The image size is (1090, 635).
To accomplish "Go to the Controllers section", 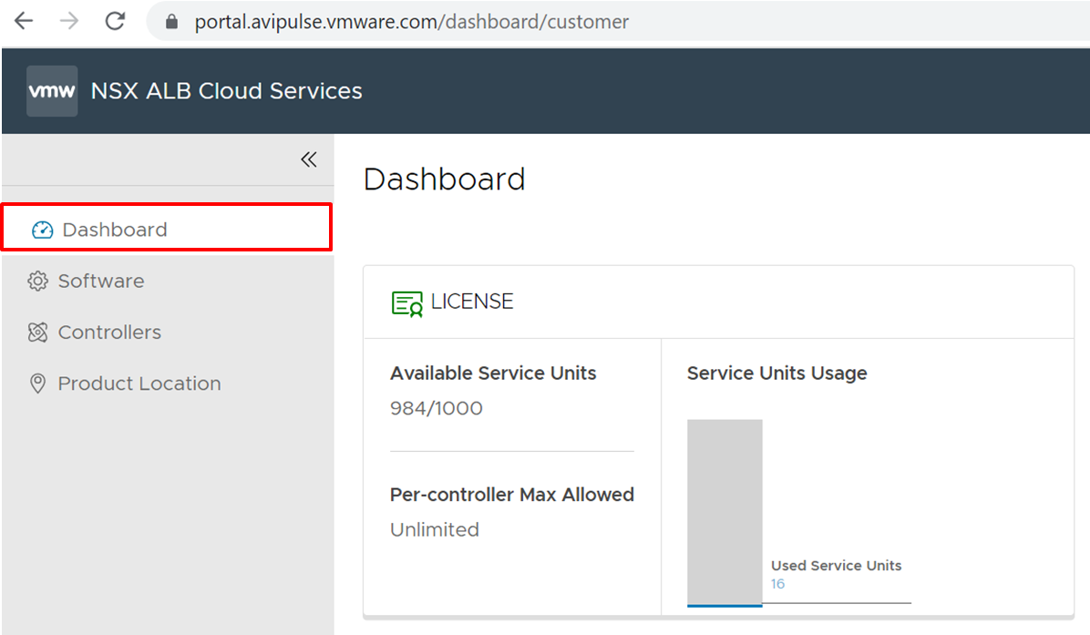I will coord(109,333).
